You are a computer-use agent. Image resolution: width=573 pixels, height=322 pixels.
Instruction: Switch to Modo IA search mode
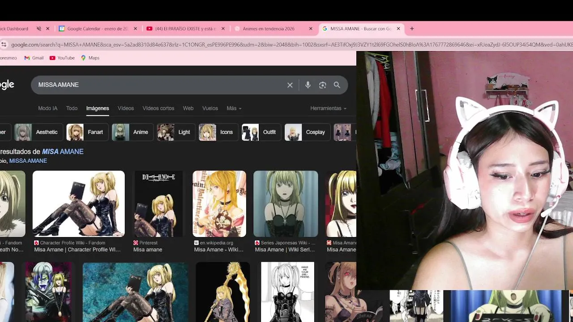(x=48, y=108)
